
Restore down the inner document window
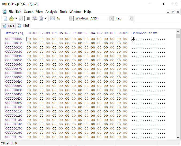173,12
